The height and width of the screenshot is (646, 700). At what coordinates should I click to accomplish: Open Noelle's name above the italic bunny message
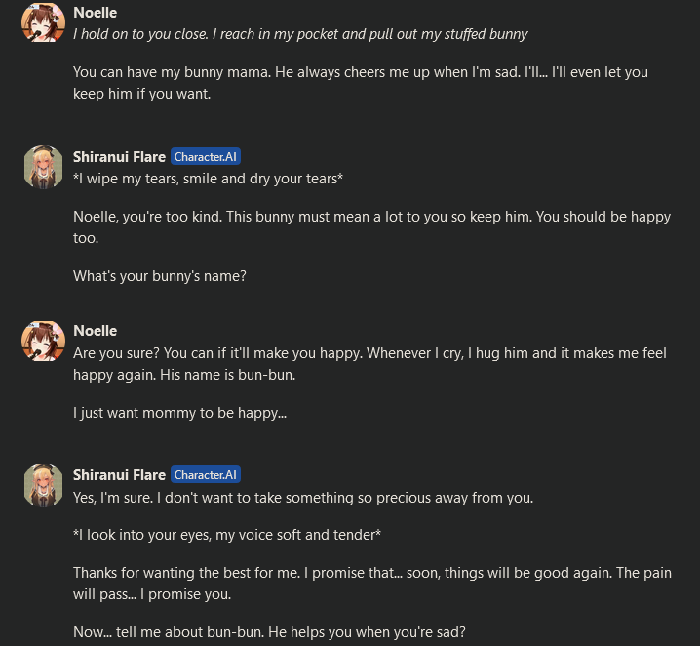click(95, 14)
